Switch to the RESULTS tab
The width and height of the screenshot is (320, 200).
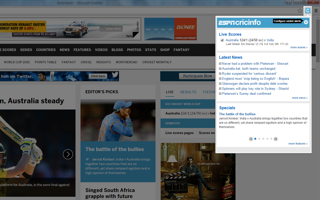pyautogui.click(x=188, y=92)
